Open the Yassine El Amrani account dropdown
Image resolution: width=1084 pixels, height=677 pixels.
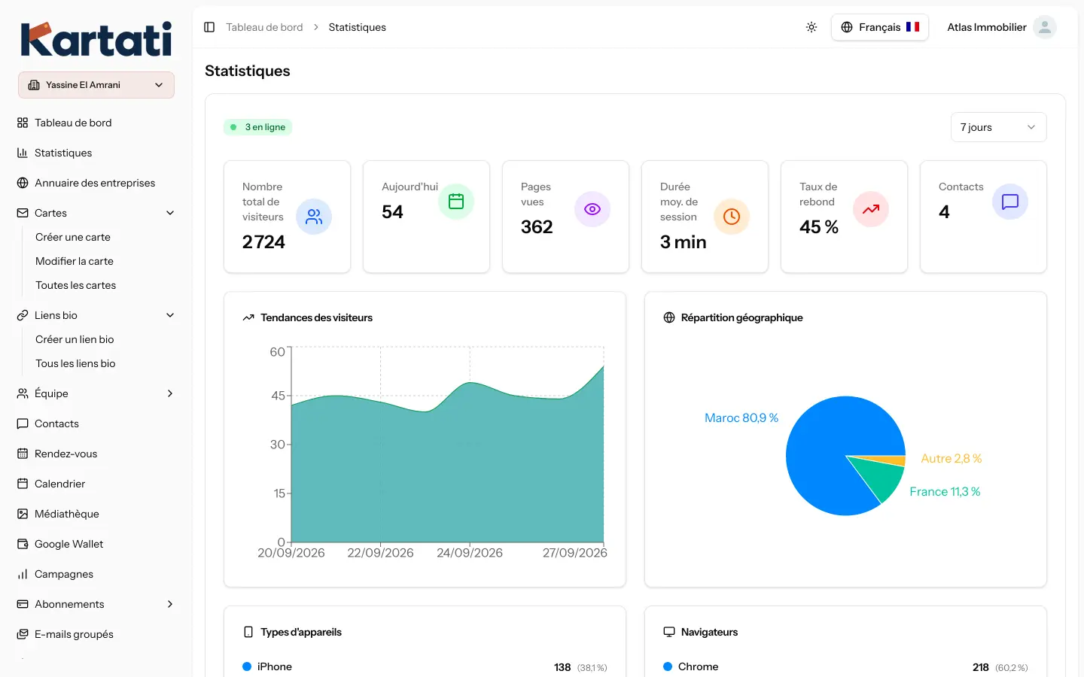(96, 85)
